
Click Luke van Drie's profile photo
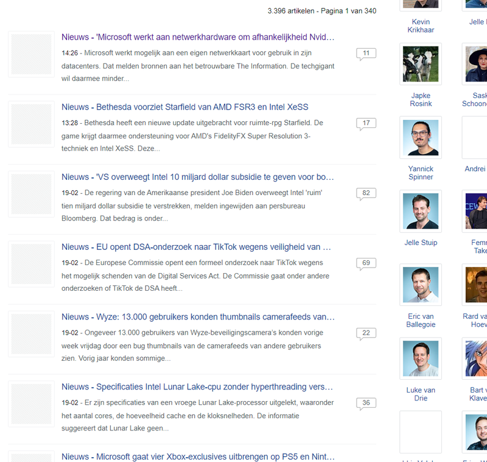click(421, 358)
